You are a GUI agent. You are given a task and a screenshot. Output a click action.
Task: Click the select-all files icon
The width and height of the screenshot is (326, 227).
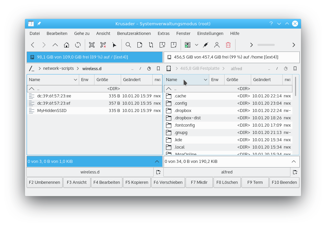(92, 45)
